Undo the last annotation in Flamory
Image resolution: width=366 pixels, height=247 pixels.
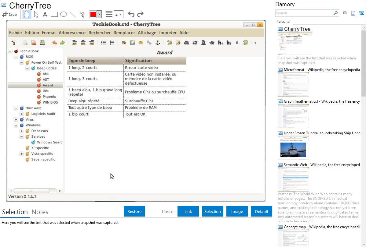[x=131, y=14]
